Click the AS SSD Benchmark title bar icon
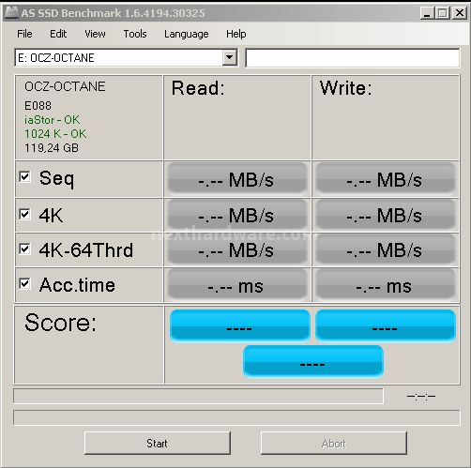This screenshot has width=471, height=468. [11, 13]
